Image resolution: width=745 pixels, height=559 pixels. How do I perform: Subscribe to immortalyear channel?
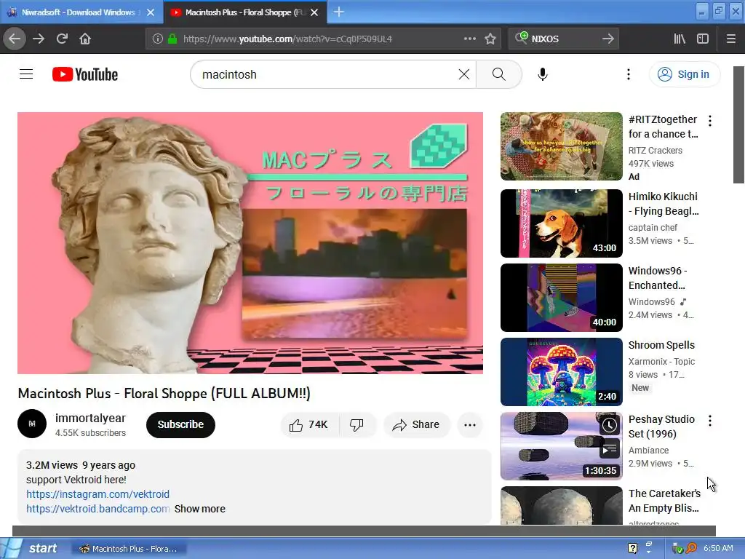pyautogui.click(x=180, y=424)
